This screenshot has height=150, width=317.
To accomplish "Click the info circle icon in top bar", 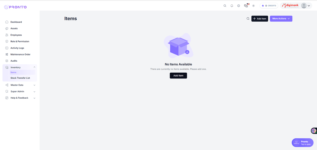I will pos(239,6).
